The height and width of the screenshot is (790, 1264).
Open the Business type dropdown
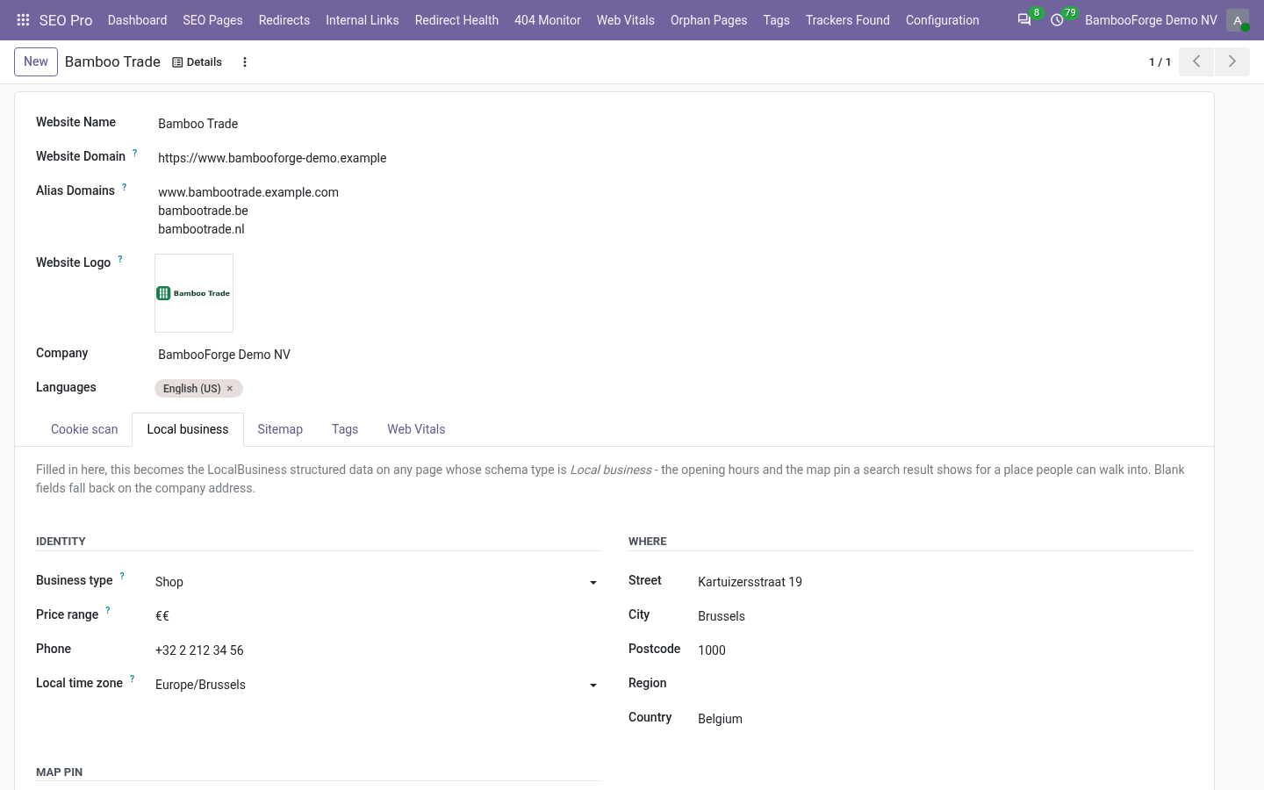tap(377, 582)
